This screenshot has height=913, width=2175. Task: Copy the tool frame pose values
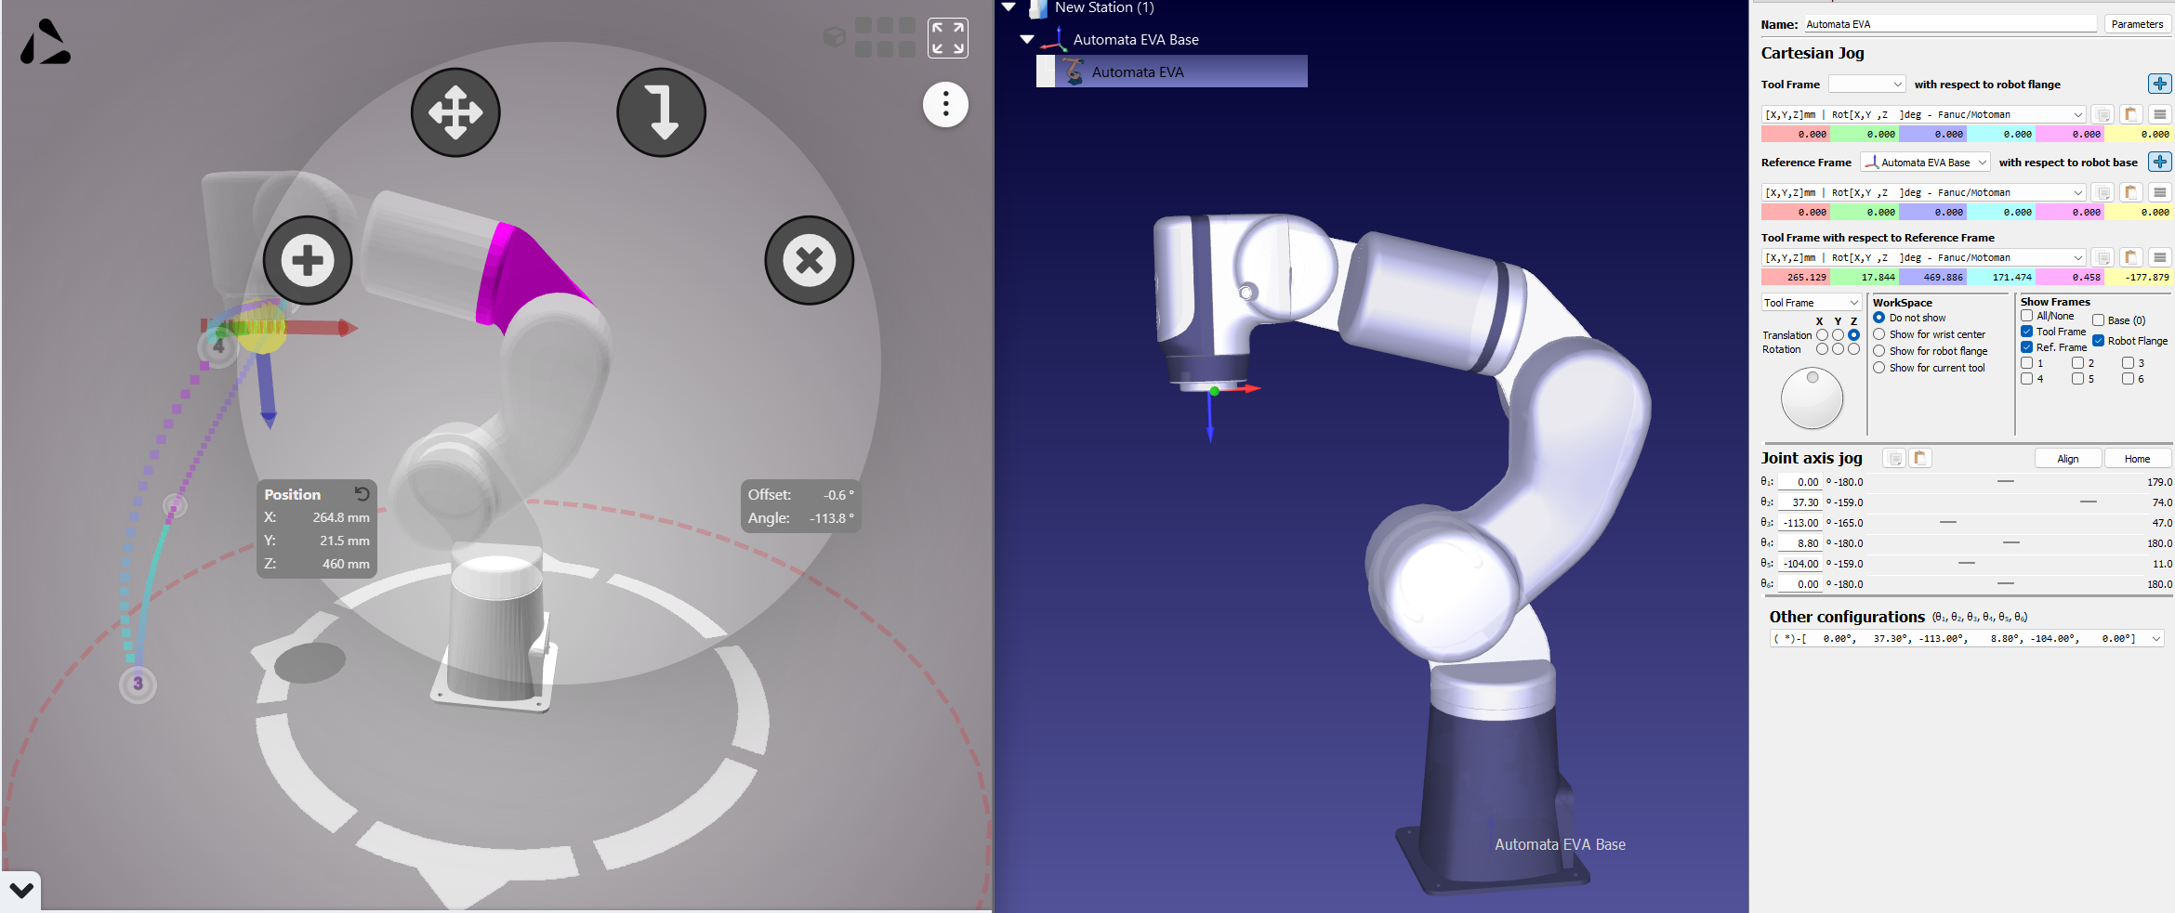[x=2102, y=114]
